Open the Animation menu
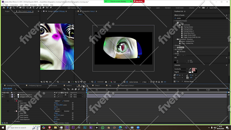The width and height of the screenshot is (231, 130). 33,5
